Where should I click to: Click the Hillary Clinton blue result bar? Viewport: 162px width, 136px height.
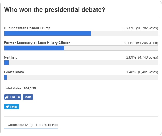tap(34, 48)
